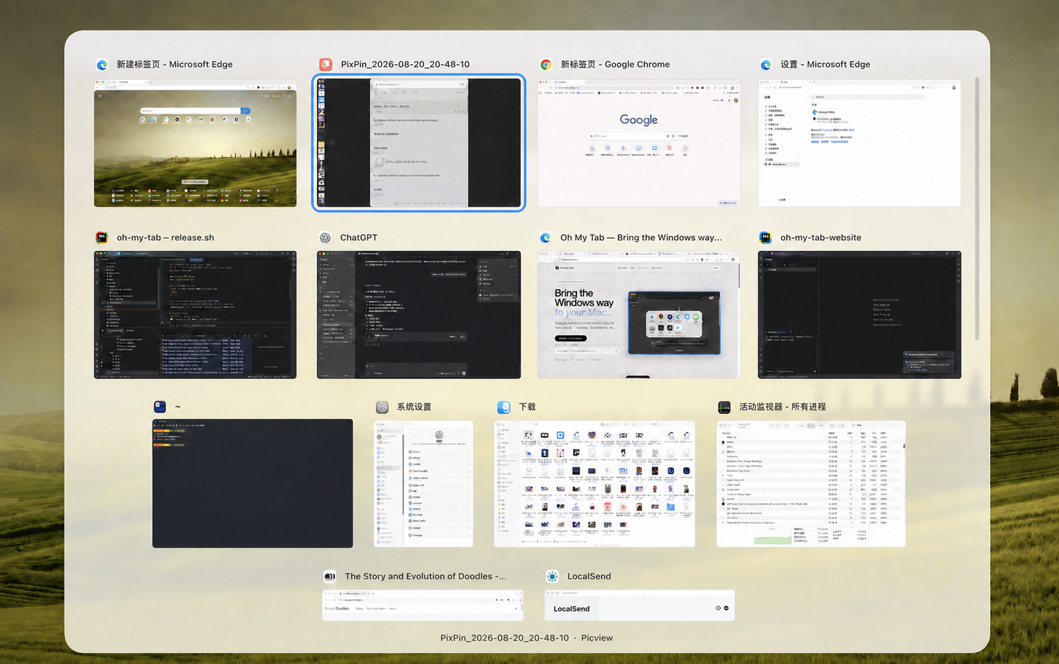Click the 系统设置 title text
Viewport: 1059px width, 664px height.
[x=414, y=407]
